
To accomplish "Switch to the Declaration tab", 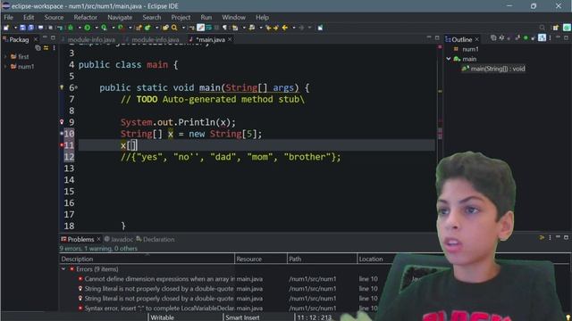I will 156,239.
